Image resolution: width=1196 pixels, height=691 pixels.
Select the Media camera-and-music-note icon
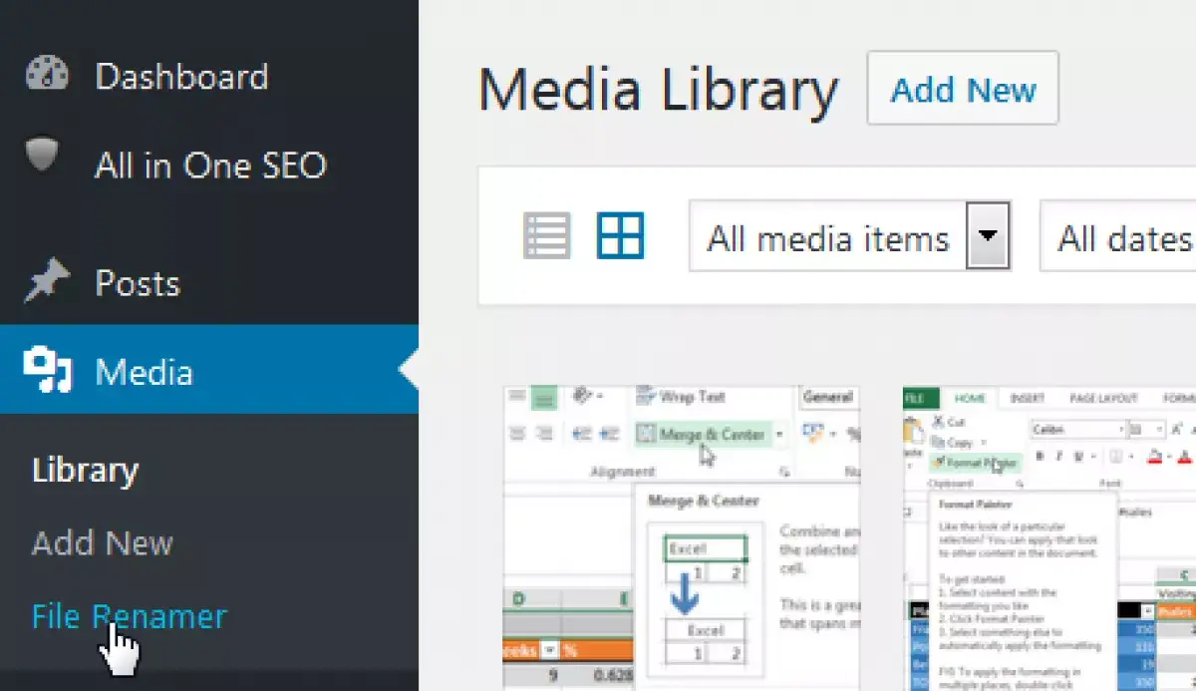coord(47,371)
